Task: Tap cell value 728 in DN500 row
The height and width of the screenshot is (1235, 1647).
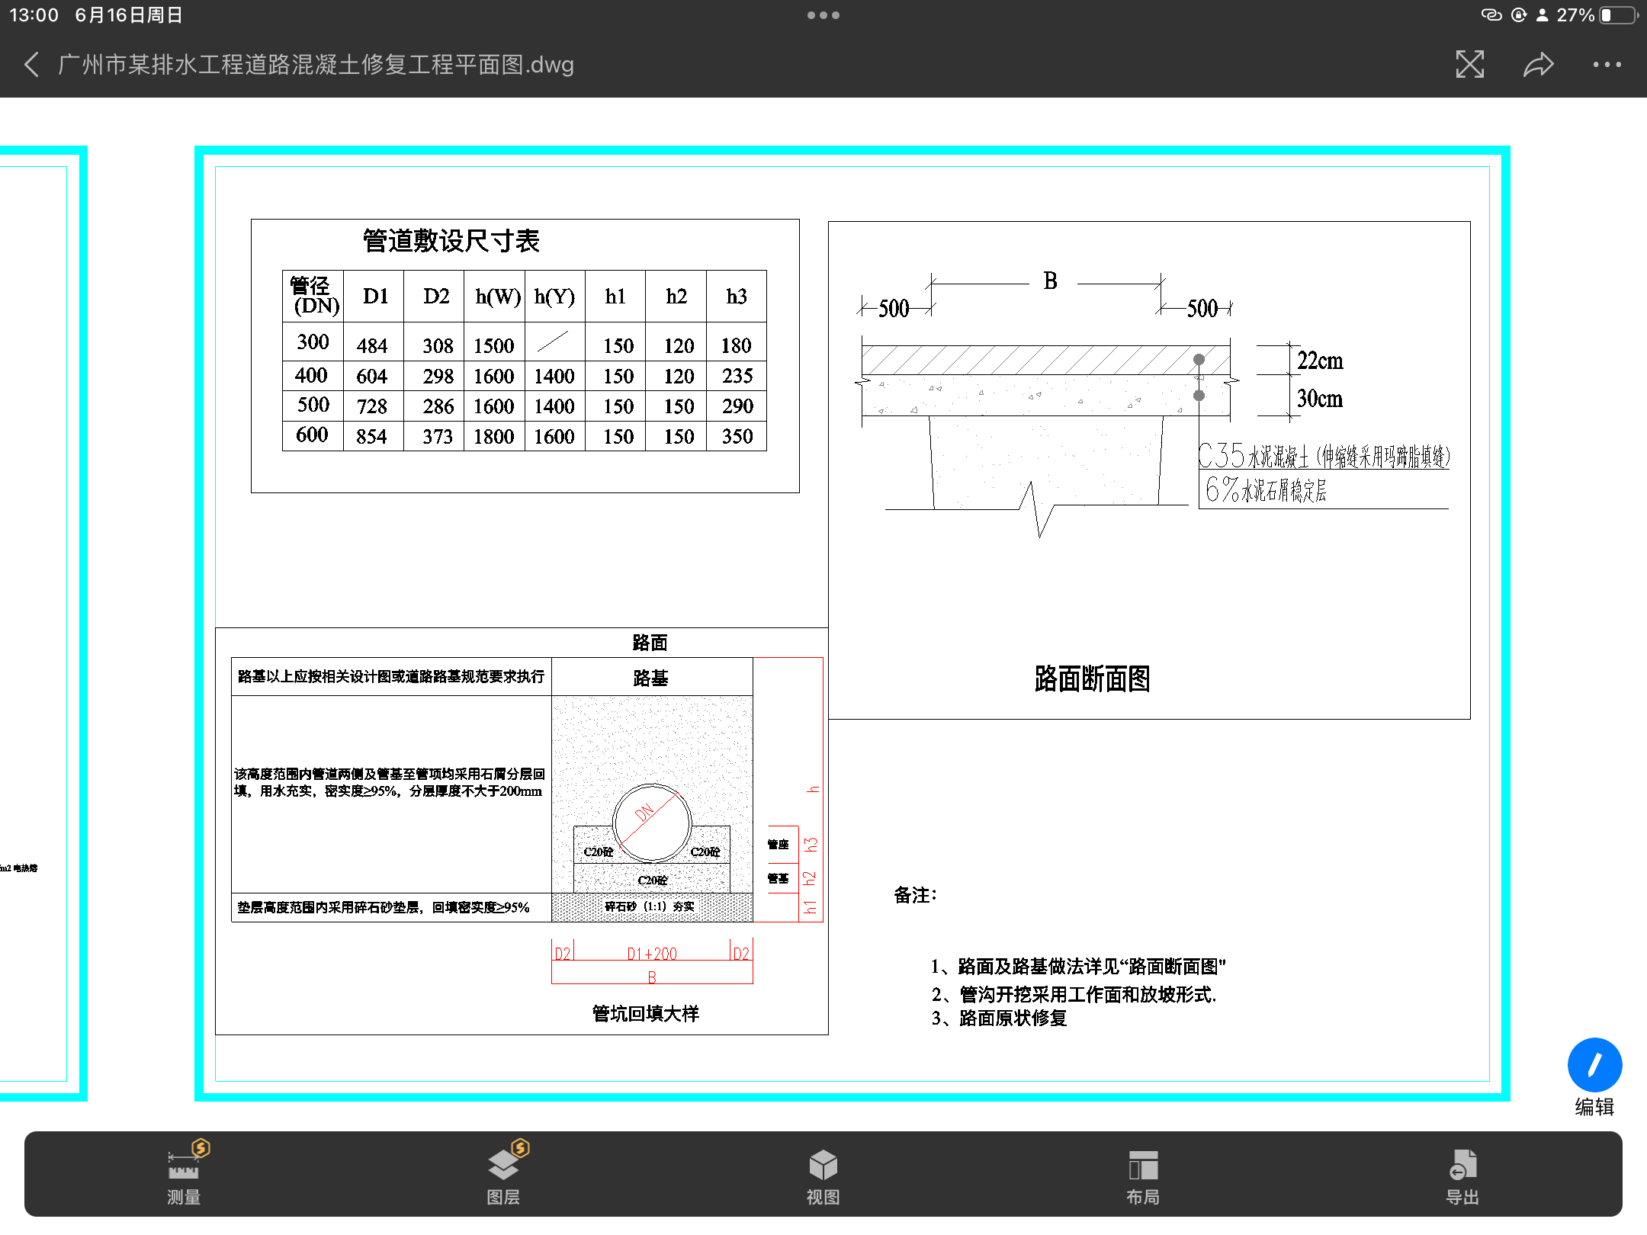Action: (x=372, y=406)
